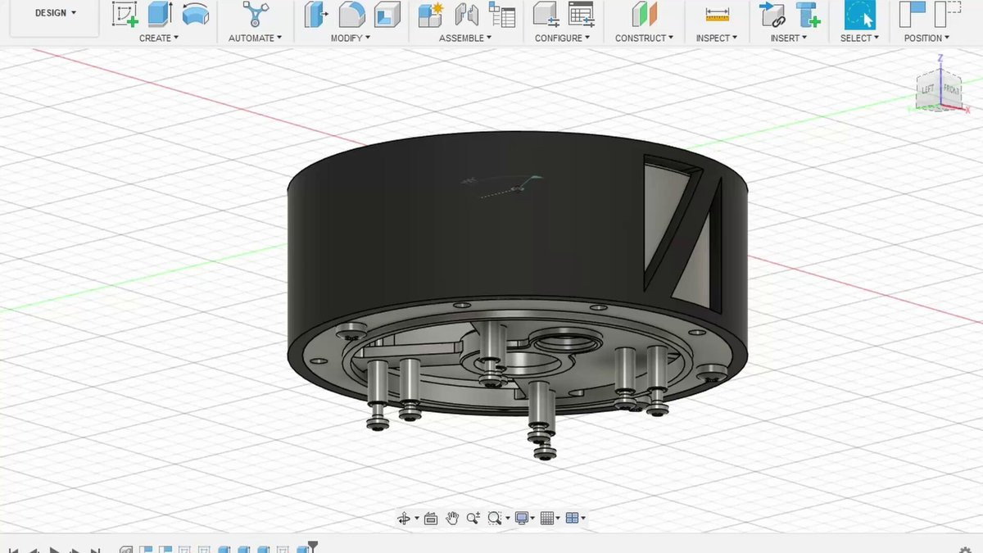This screenshot has width=983, height=553.
Task: Select the Shell tool icon
Action: (387, 15)
